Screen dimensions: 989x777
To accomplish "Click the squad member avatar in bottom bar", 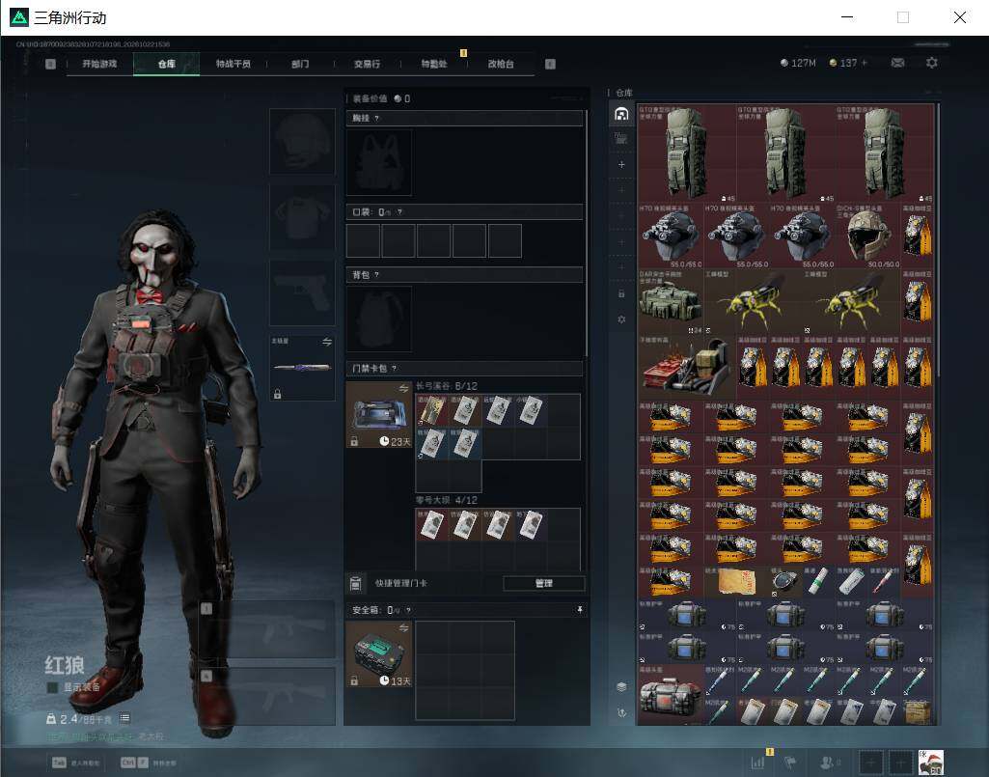I will 930,763.
